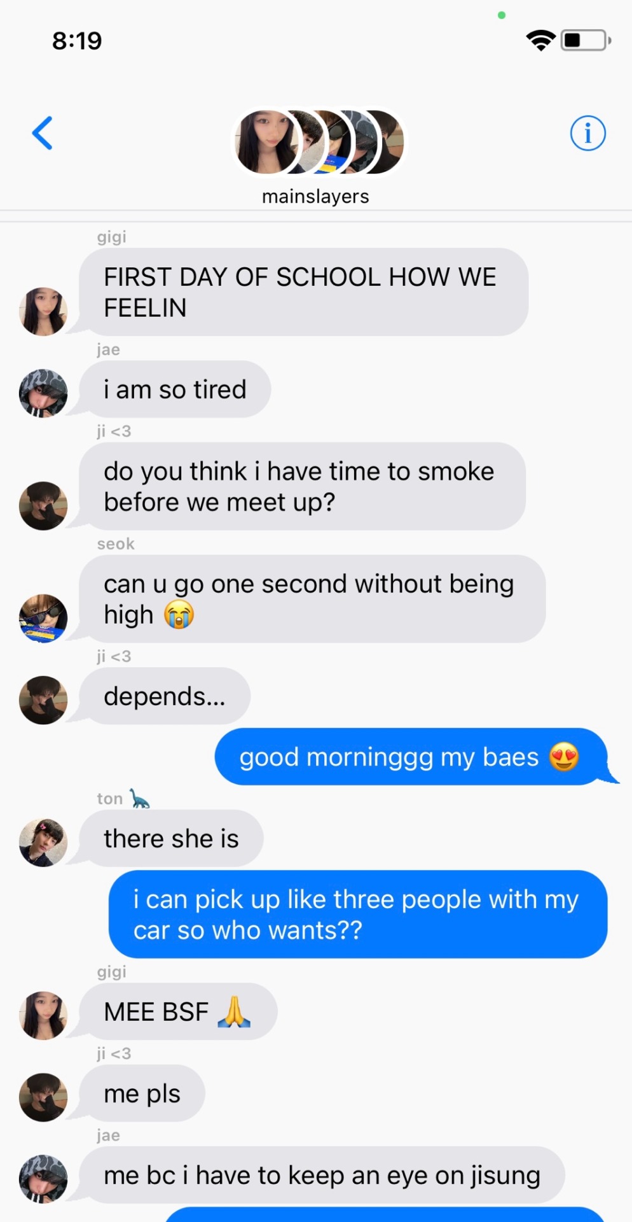Tap ji's avatar beside 'depends...' message
Viewport: 632px width, 1222px height.
click(43, 700)
